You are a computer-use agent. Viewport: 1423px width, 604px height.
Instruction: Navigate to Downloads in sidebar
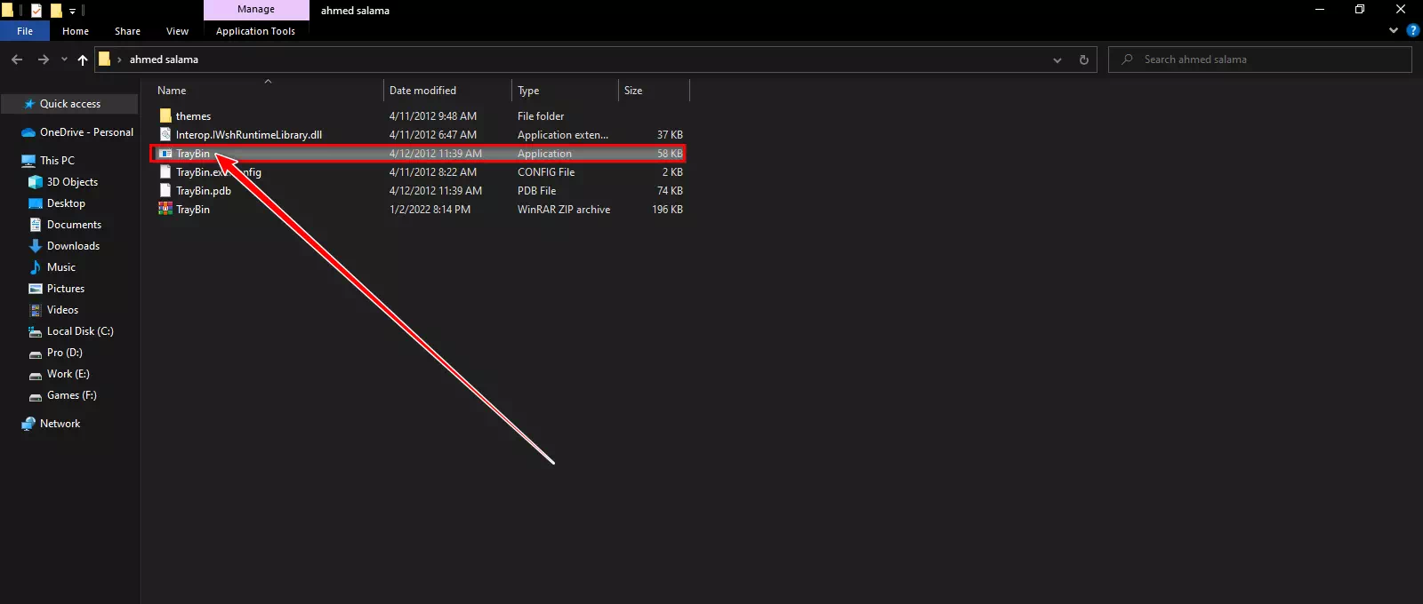pos(73,246)
